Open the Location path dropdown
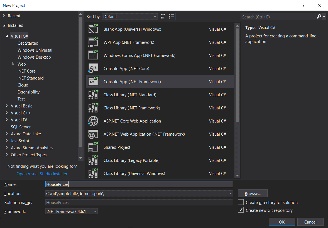 point(230,194)
